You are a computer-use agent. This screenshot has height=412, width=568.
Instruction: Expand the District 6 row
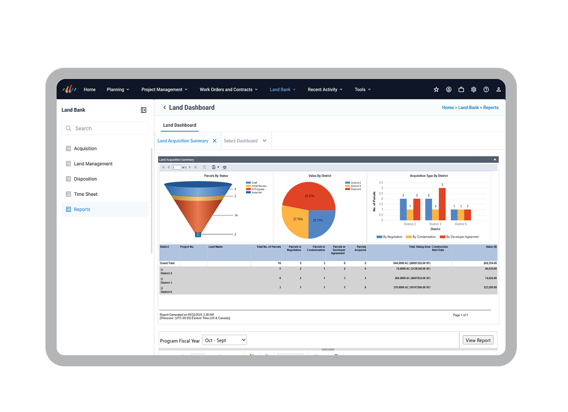pos(162,288)
